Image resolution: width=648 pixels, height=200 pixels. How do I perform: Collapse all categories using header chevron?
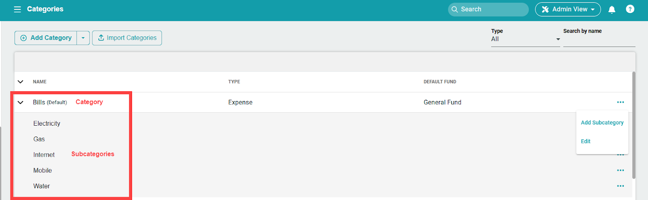21,82
